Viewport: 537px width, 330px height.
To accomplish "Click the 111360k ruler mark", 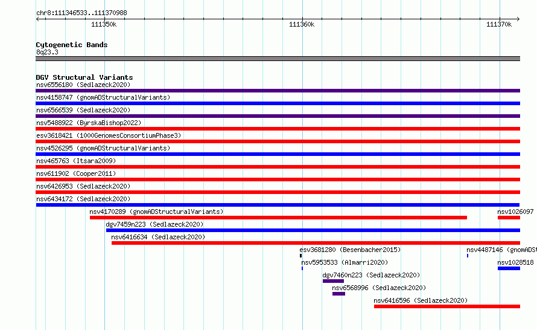I will click(x=301, y=24).
